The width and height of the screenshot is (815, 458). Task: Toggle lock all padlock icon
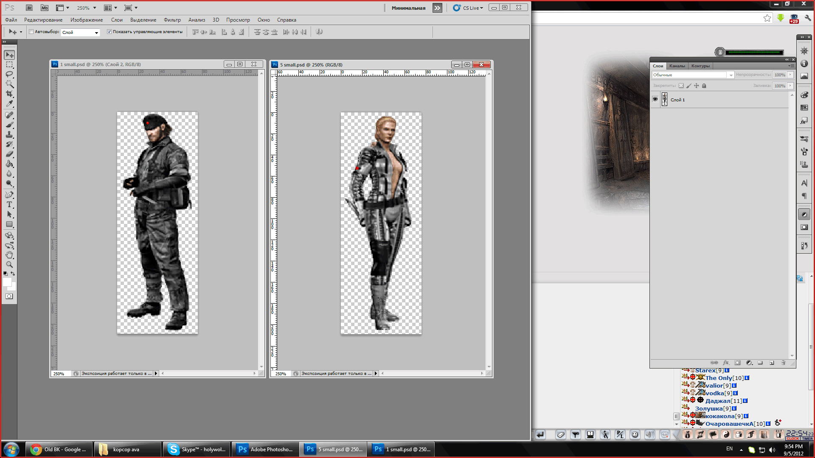(x=704, y=86)
